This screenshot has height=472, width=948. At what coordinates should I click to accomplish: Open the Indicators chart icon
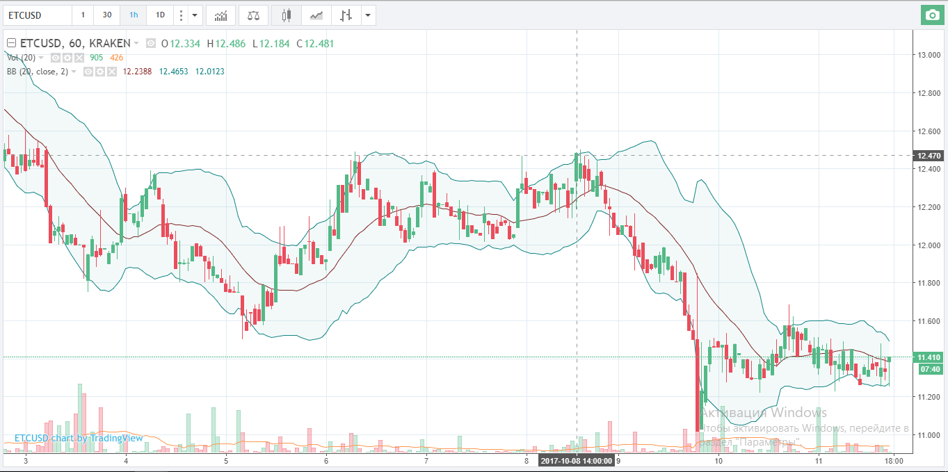tap(220, 15)
